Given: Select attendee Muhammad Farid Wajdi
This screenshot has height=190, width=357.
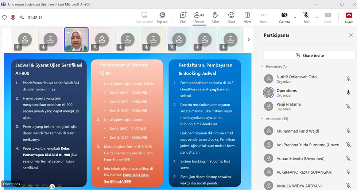Looking at the screenshot, I should (x=307, y=131).
